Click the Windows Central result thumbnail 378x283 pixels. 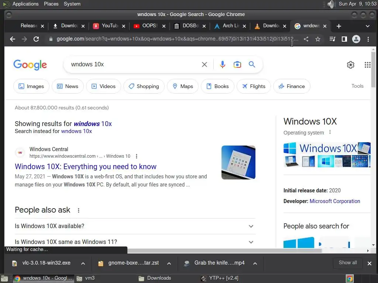238,163
